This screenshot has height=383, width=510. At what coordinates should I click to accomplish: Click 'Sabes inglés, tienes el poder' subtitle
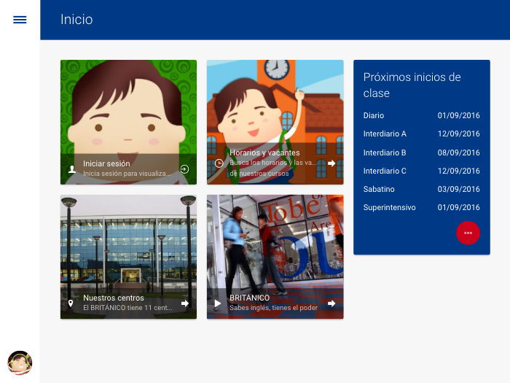click(273, 307)
